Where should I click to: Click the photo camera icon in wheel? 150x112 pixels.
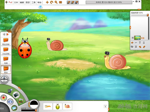click(16, 95)
